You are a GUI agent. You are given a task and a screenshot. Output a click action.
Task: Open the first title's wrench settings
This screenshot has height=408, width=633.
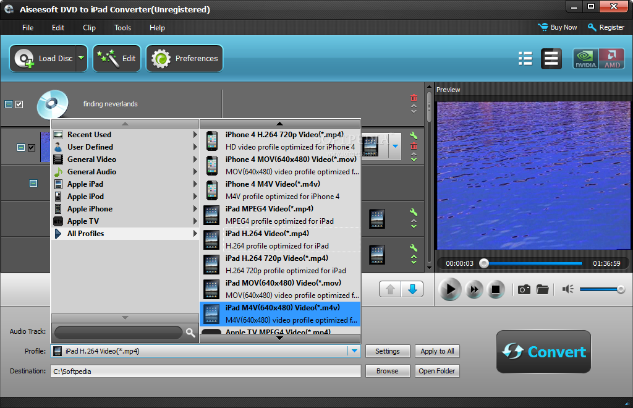point(414,135)
